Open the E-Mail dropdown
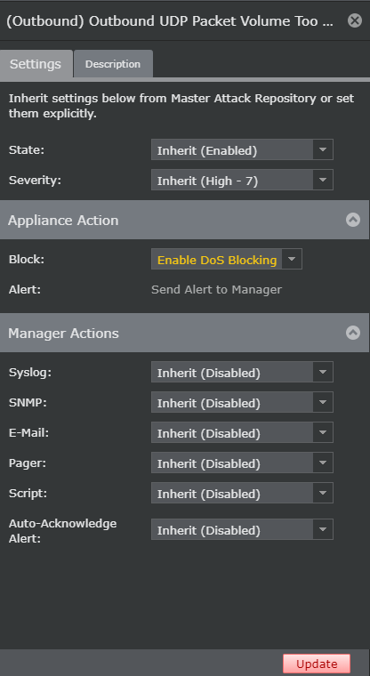The width and height of the screenshot is (370, 676). point(242,432)
